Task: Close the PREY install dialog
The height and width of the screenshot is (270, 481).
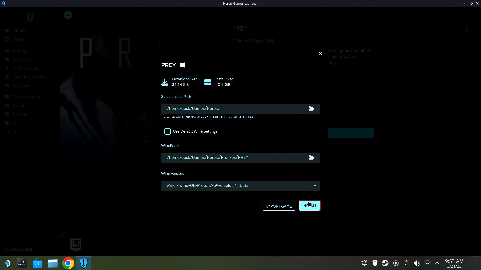Action: pyautogui.click(x=320, y=53)
